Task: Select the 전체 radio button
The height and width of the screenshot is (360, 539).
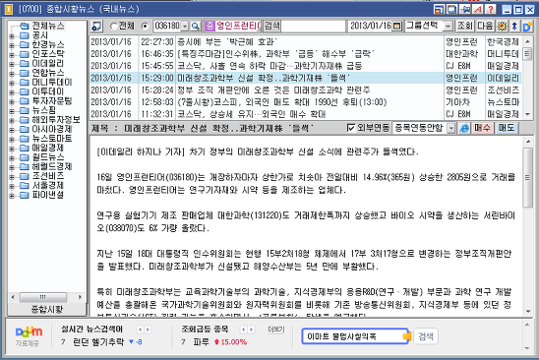Action: pyautogui.click(x=113, y=27)
